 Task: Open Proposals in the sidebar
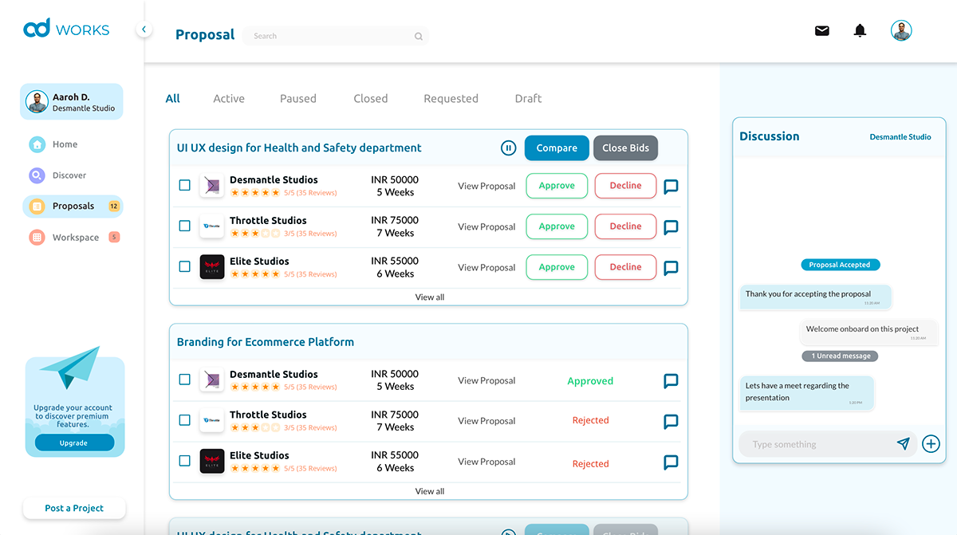[73, 207]
